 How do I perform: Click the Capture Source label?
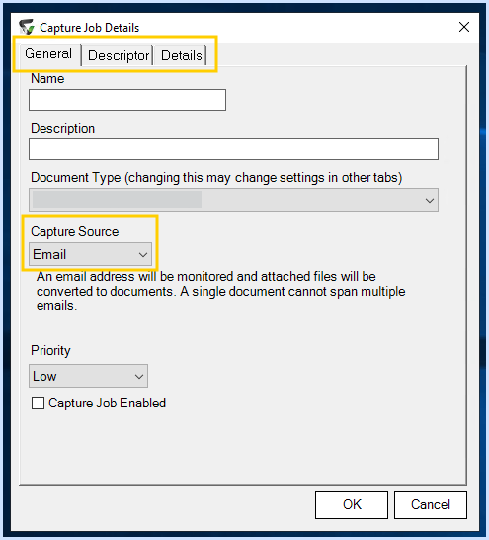point(75,231)
